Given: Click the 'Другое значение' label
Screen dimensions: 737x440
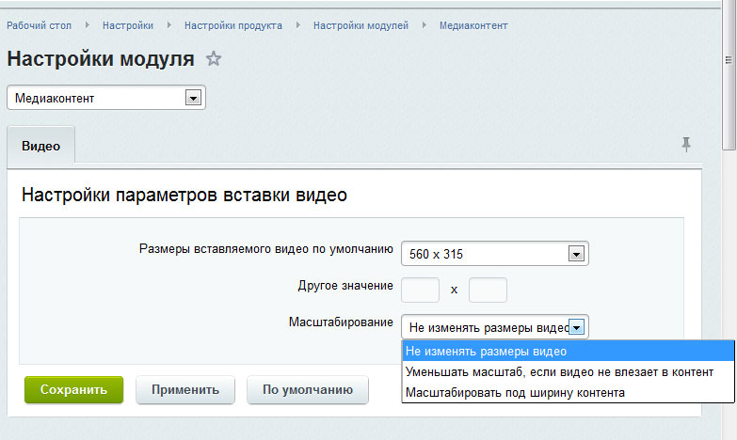Looking at the screenshot, I should pyautogui.click(x=345, y=286).
